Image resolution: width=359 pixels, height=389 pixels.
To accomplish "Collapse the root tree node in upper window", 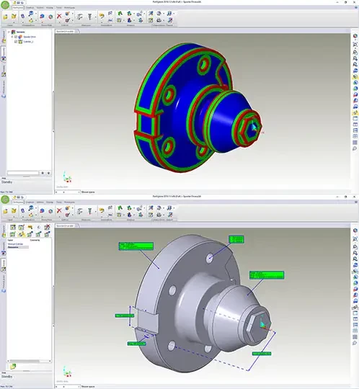I will coord(9,32).
